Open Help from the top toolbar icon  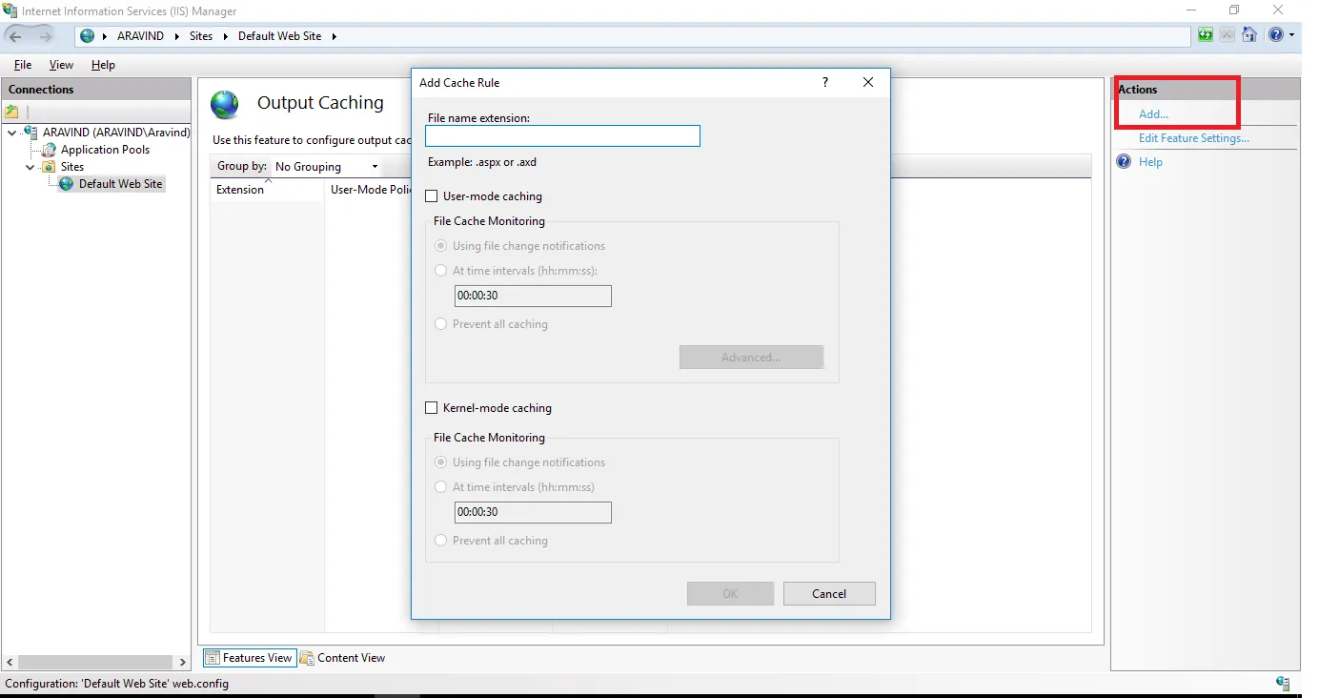click(1276, 35)
